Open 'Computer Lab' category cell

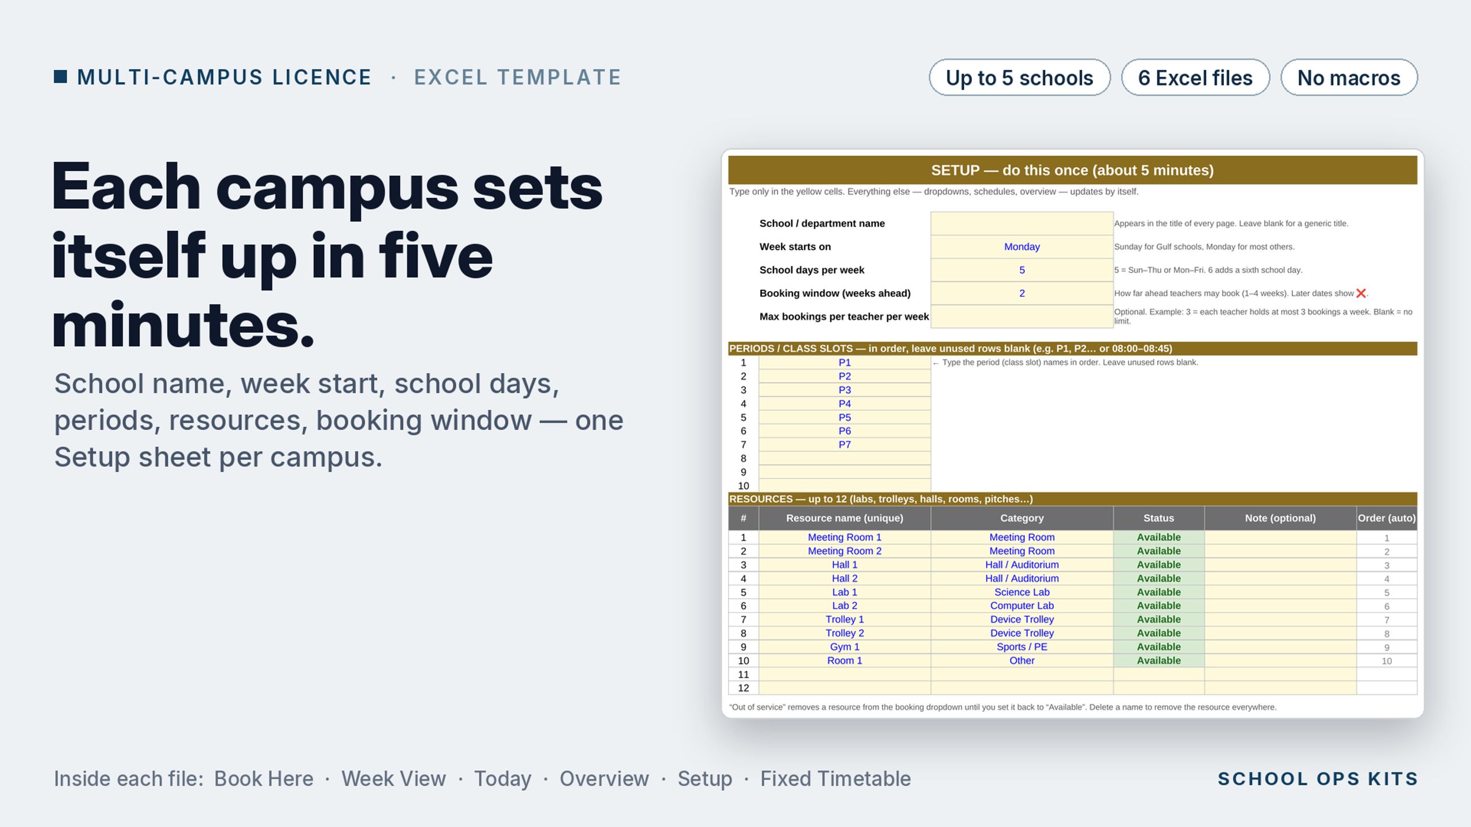(1022, 606)
